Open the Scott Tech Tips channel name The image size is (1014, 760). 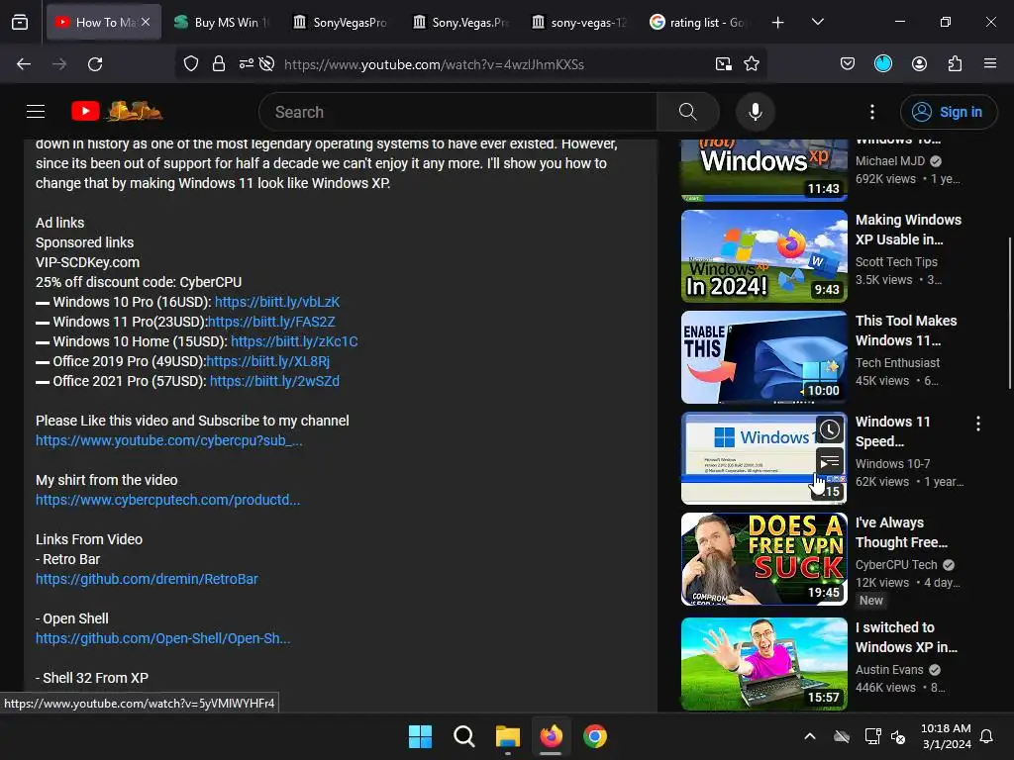click(896, 261)
